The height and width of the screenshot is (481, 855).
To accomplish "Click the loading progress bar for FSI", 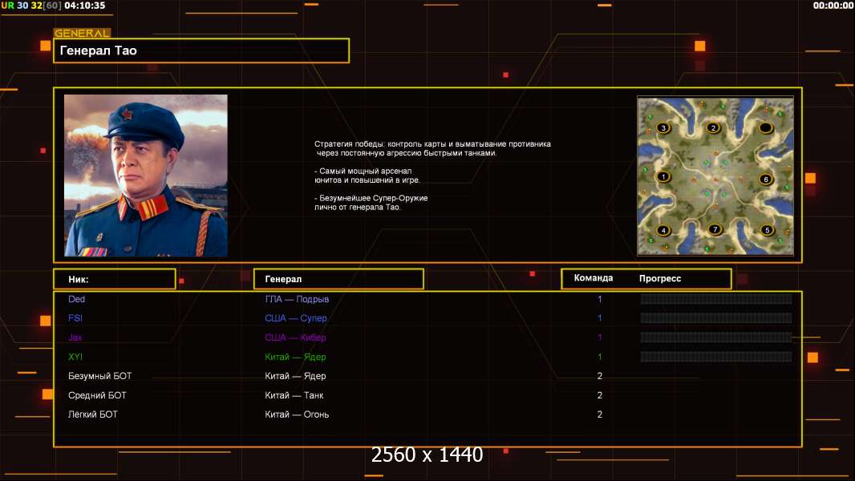I will [716, 318].
